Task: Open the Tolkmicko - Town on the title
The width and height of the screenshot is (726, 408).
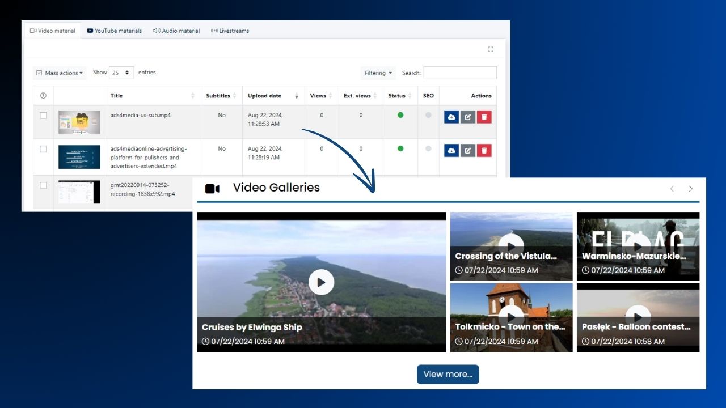Action: [510, 327]
